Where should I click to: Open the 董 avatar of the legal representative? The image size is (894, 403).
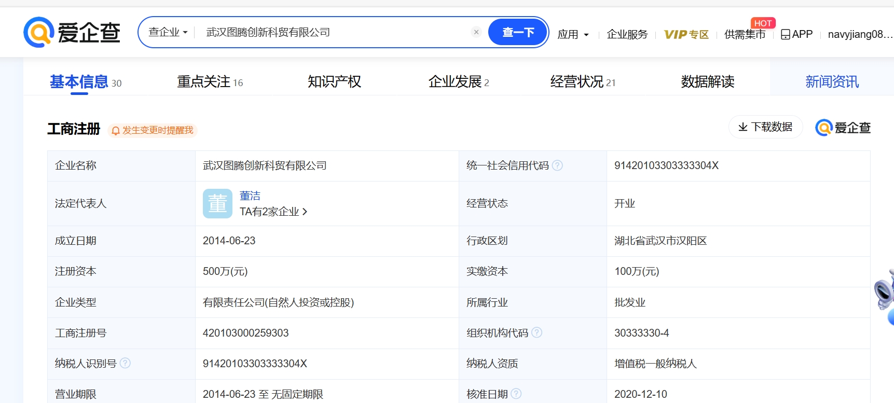[x=217, y=203]
